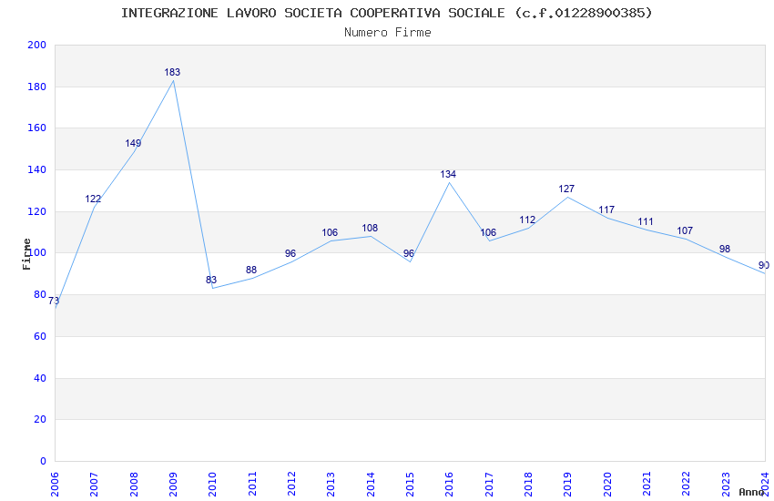Click the data label 88
This screenshot has height=501, width=774.
pyautogui.click(x=251, y=270)
